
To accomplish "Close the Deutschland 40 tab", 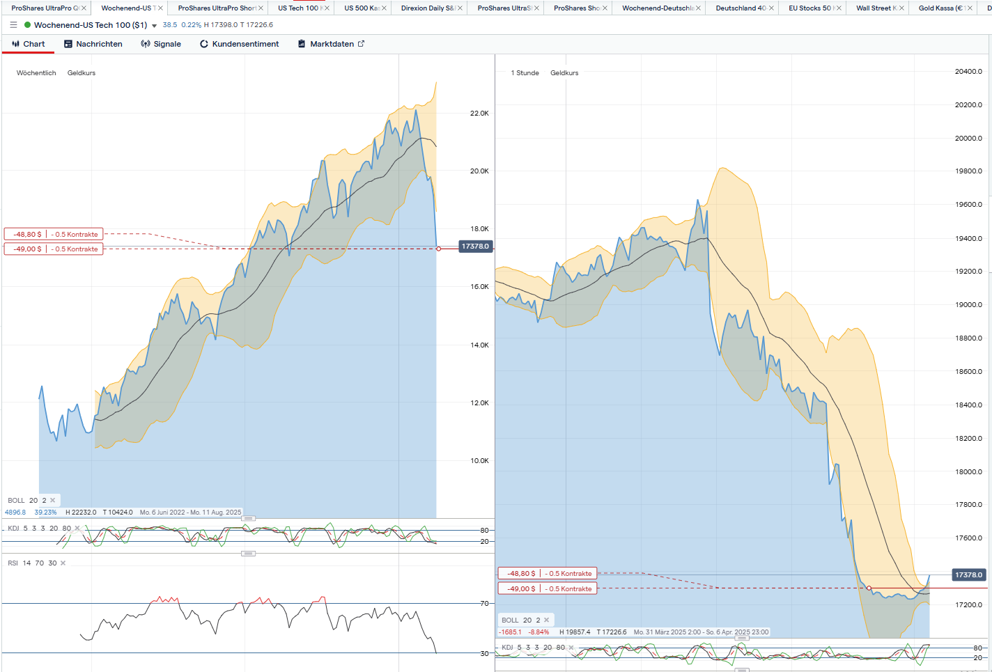I will 771,8.
